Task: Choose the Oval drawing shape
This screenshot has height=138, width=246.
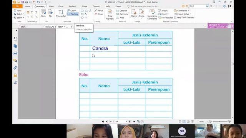Action: (82, 14)
